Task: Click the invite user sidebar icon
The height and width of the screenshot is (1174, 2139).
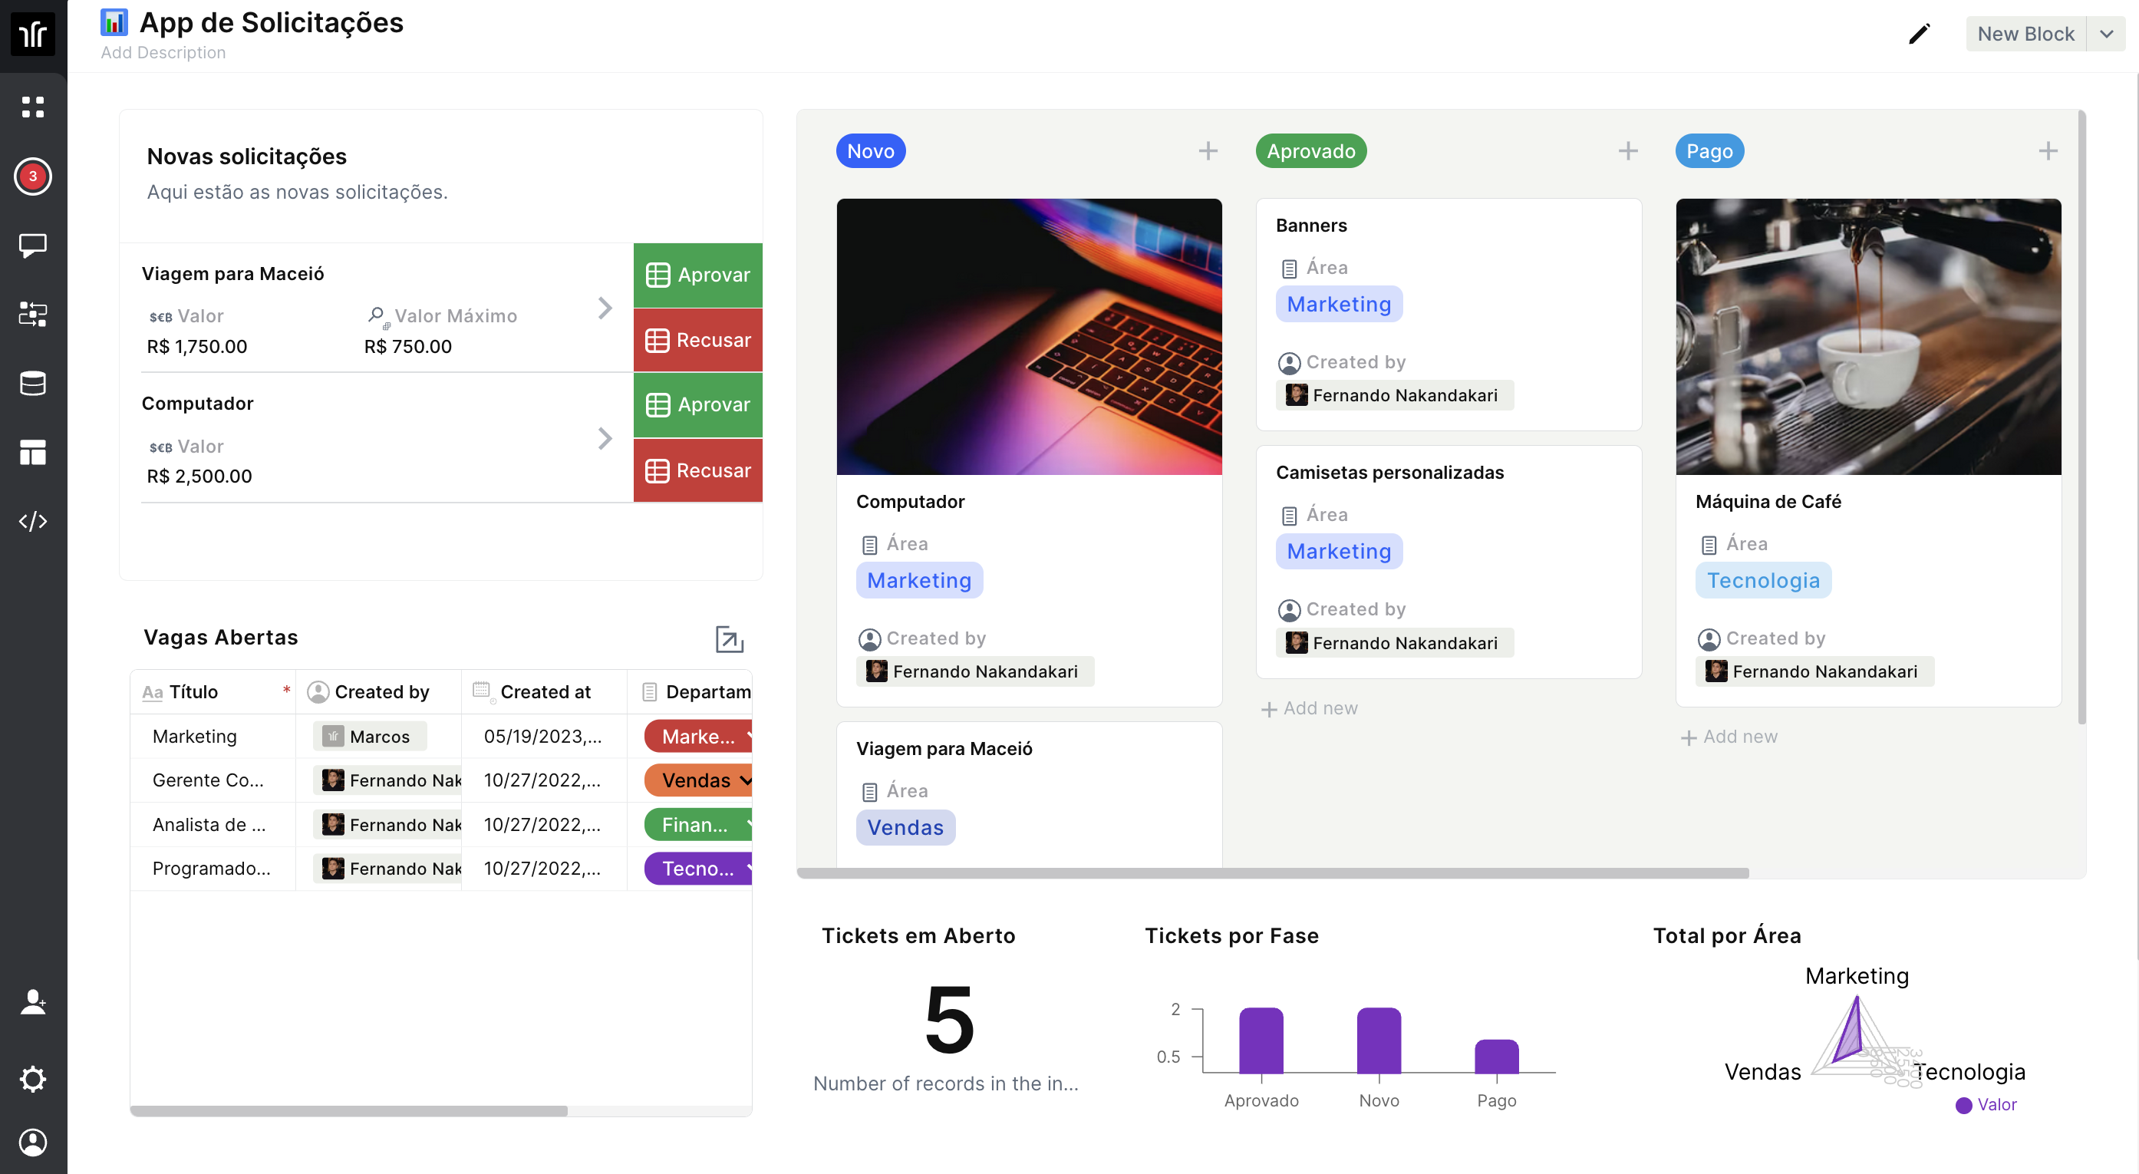Action: tap(32, 1002)
